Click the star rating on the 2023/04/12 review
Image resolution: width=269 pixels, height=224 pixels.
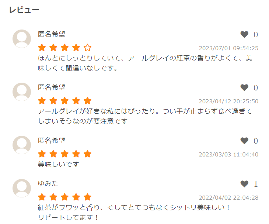coord(64,101)
